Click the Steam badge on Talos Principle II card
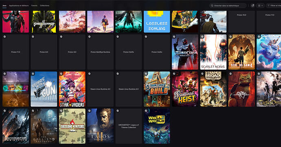The image size is (281, 147). (x=90, y=111)
